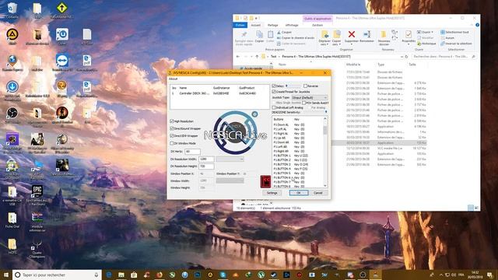Viewport: 498px width, 280px height.
Task: Click Couper in Explorer ribbon
Action: [x=284, y=32]
